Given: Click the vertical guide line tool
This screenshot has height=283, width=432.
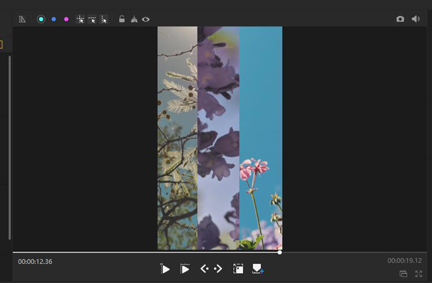Looking at the screenshot, I should pos(104,19).
